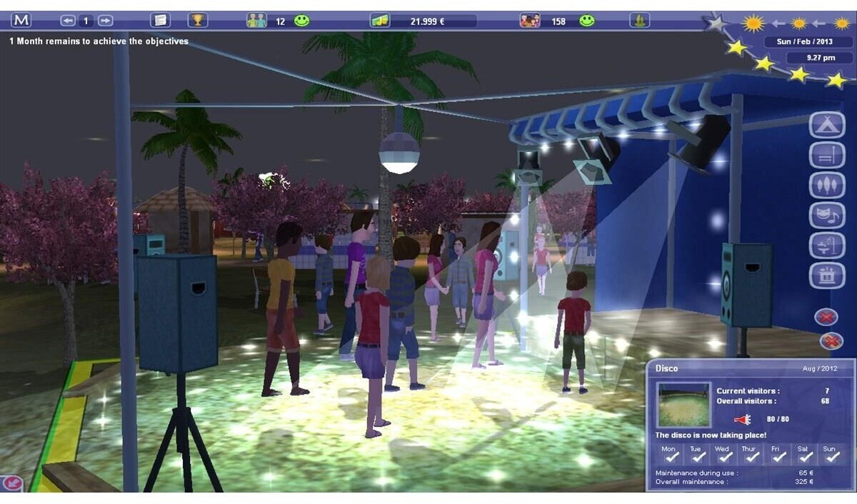Image resolution: width=857 pixels, height=504 pixels.
Task: Uncheck the Wed disco schedule checkbox
Action: click(x=722, y=456)
